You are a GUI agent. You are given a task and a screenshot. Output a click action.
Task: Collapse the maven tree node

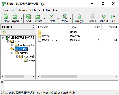click(x=12, y=53)
